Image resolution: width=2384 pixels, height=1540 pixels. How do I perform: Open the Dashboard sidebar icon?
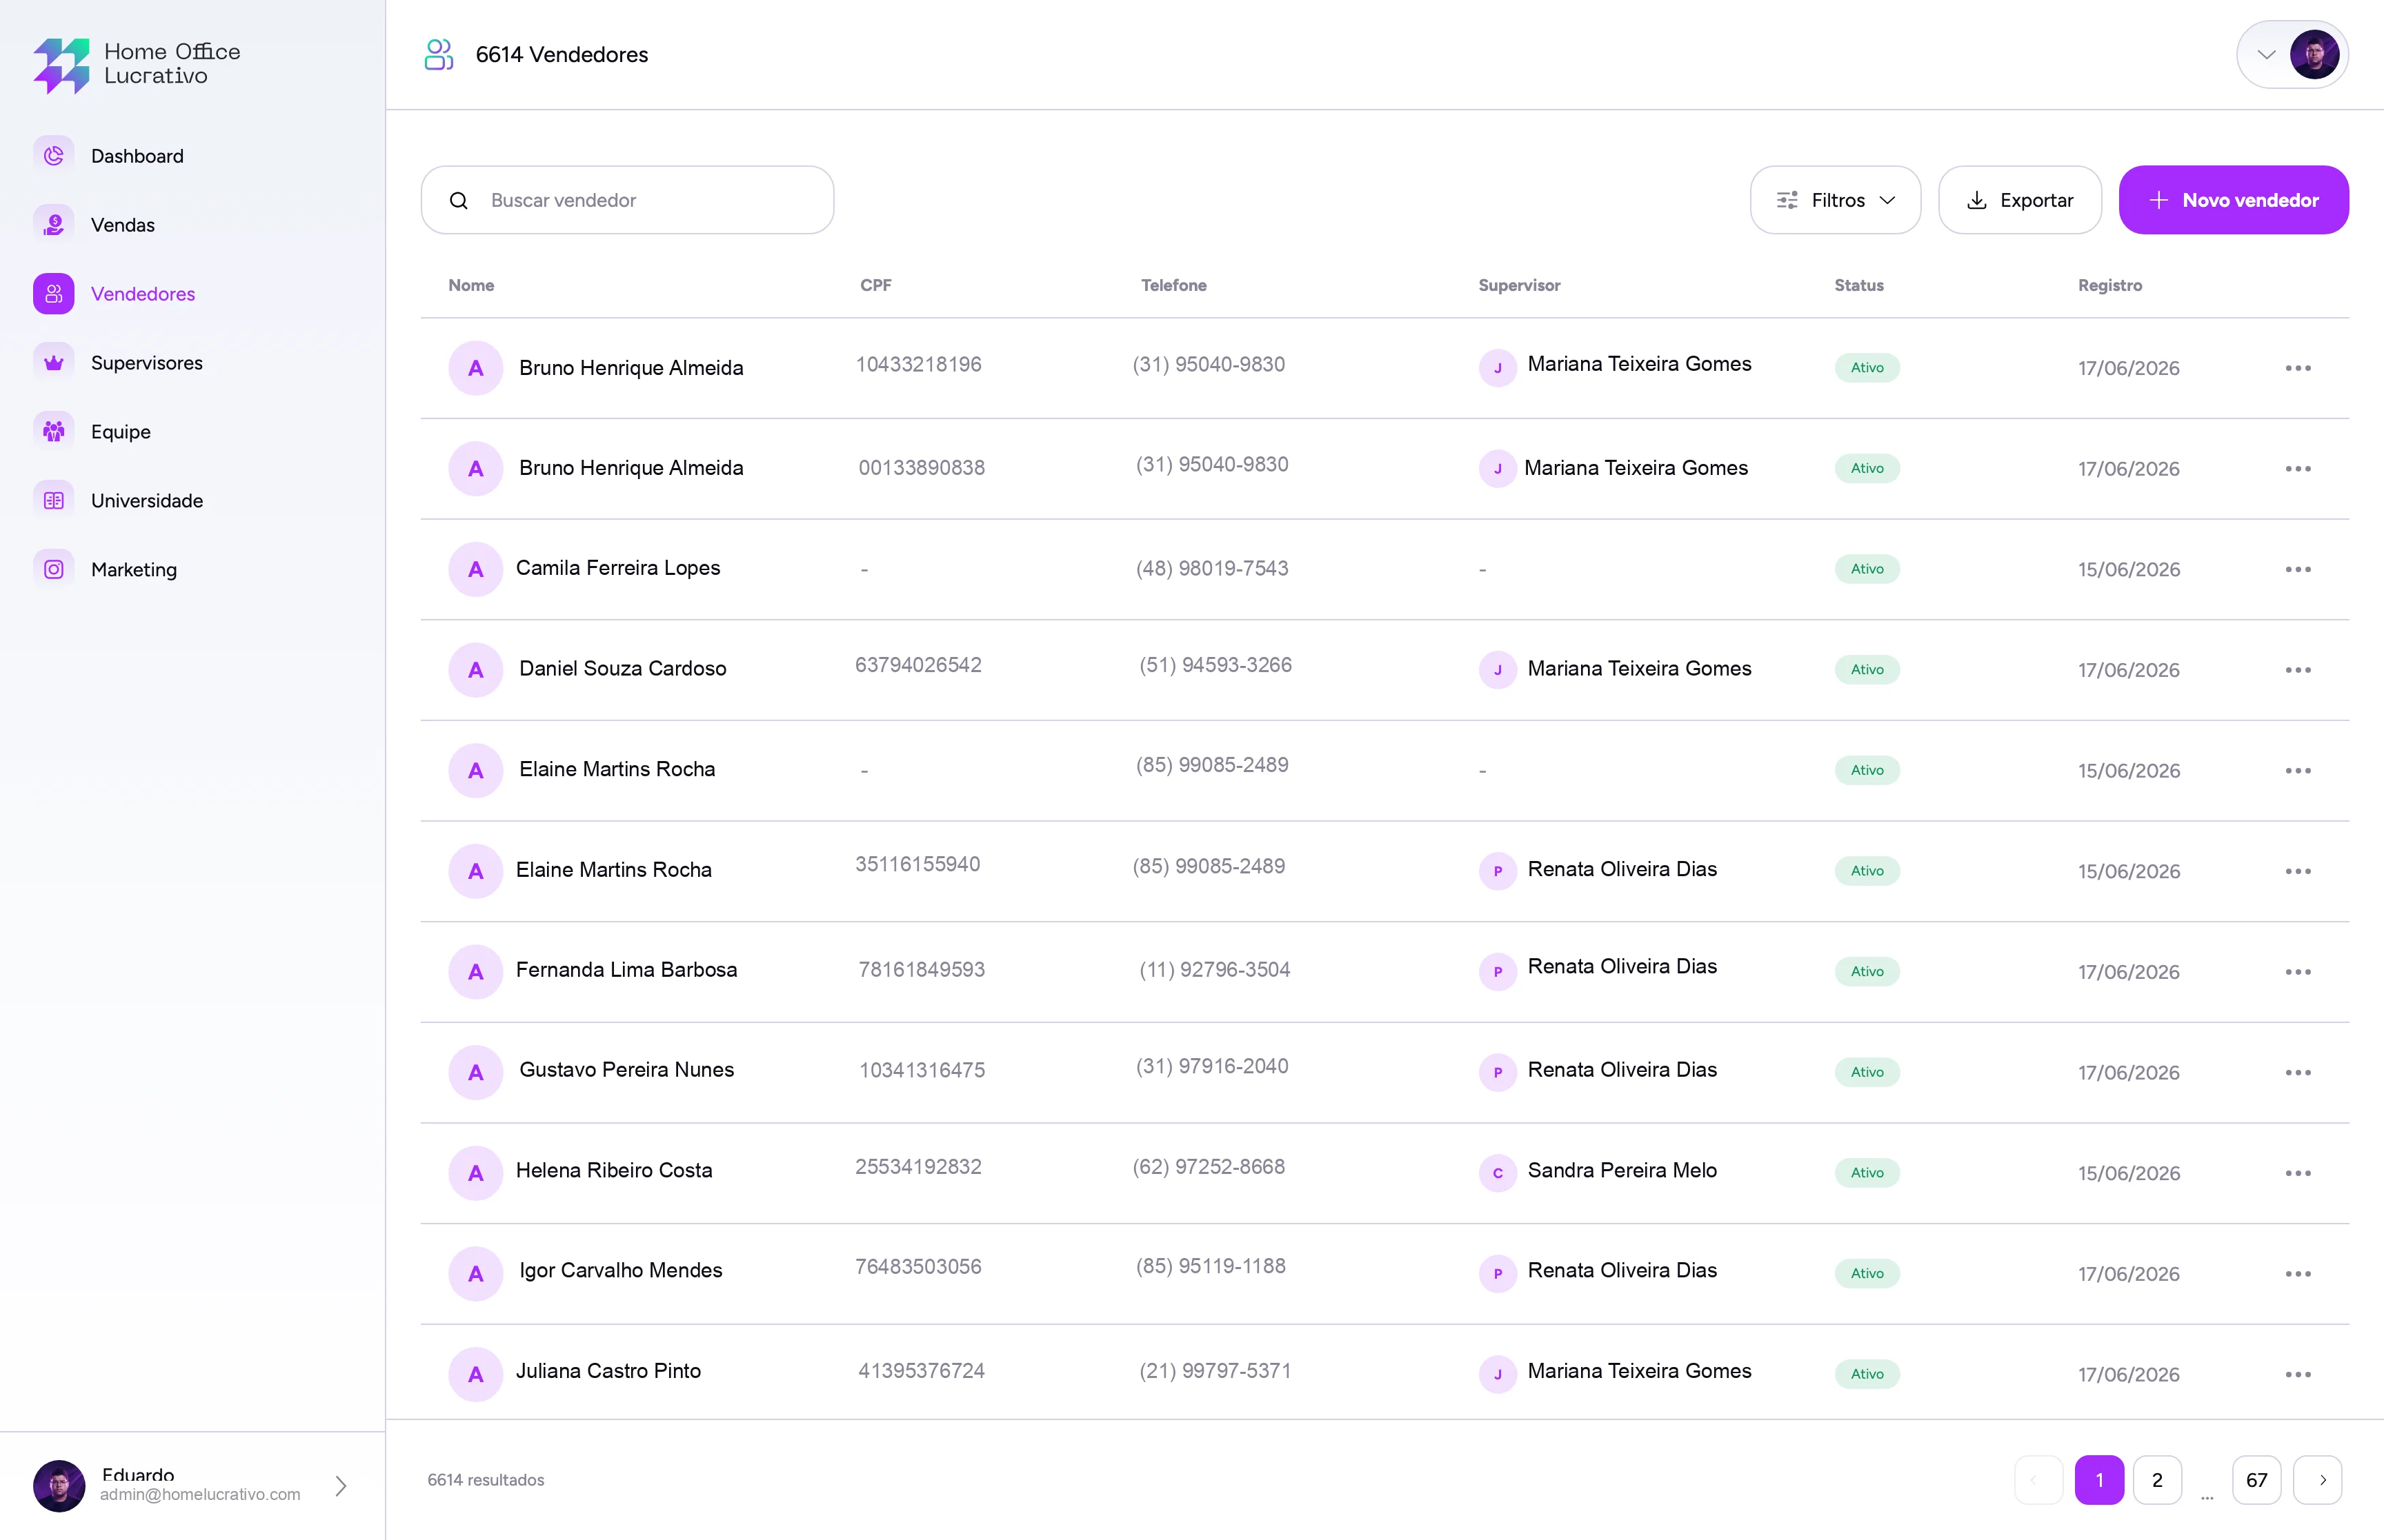[x=54, y=156]
